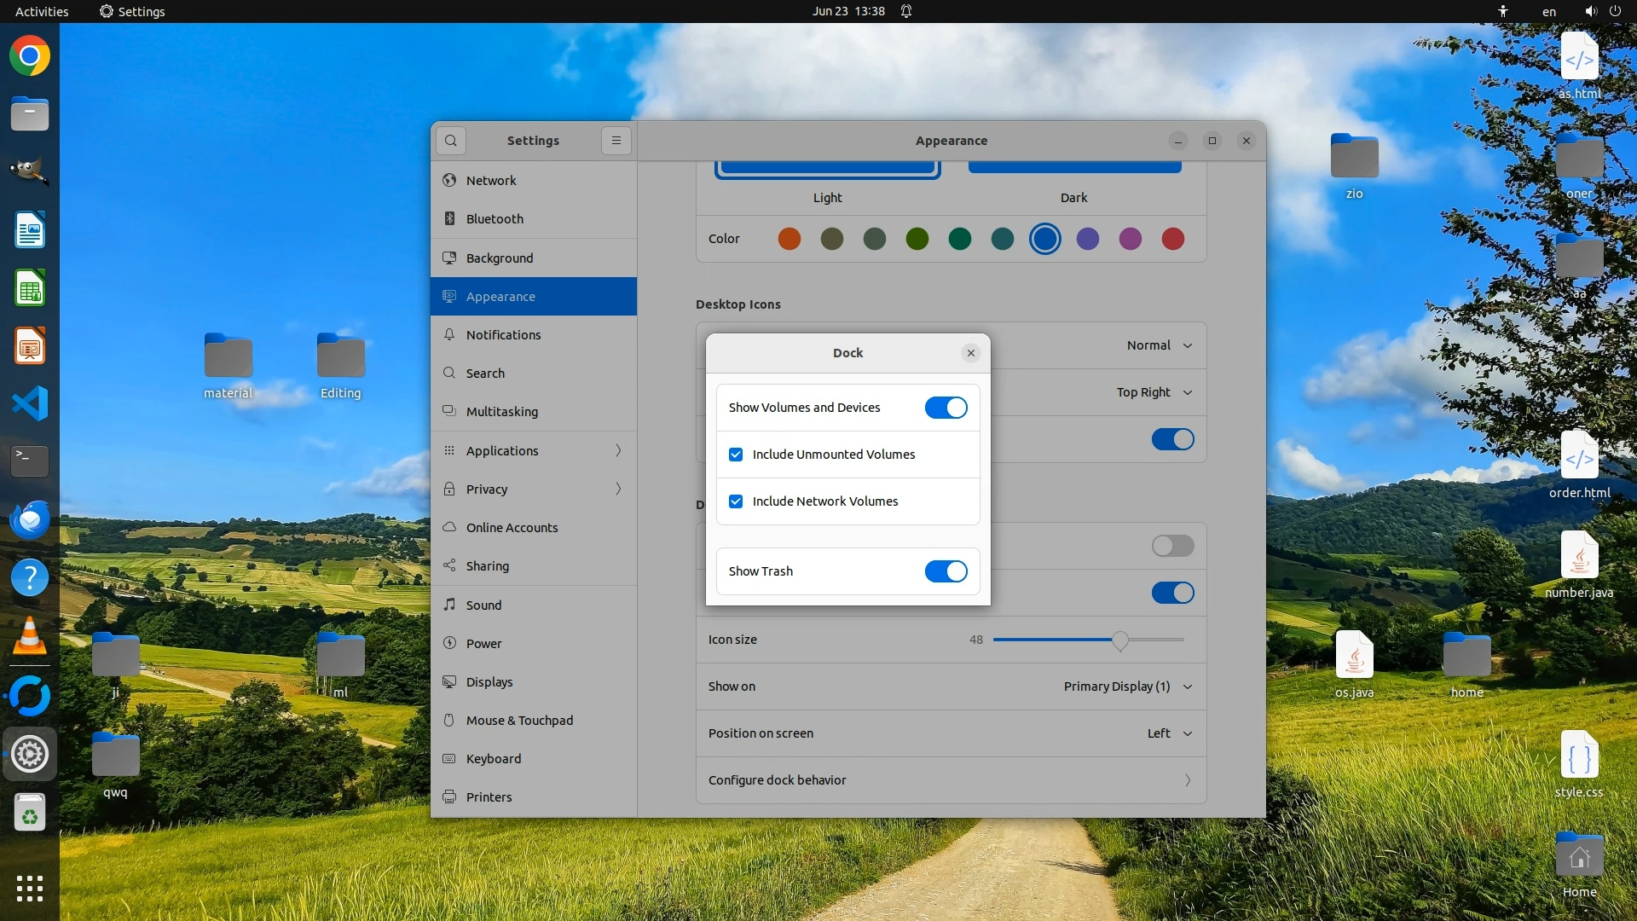Open VLC media player from dock
This screenshot has height=921, width=1637.
pyautogui.click(x=30, y=636)
